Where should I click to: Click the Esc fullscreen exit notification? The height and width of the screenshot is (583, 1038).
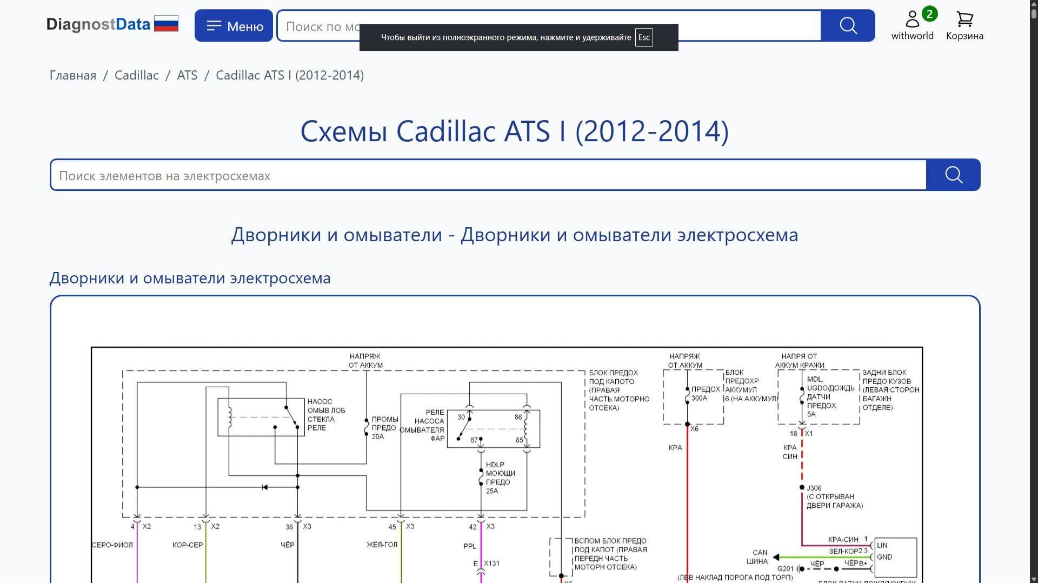coord(518,37)
